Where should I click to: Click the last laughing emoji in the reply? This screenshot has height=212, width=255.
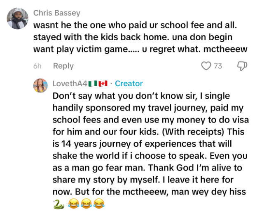(x=98, y=203)
